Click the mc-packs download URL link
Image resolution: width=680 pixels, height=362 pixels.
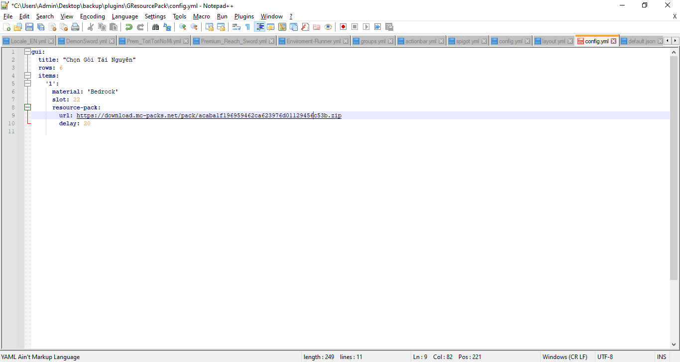pos(209,115)
